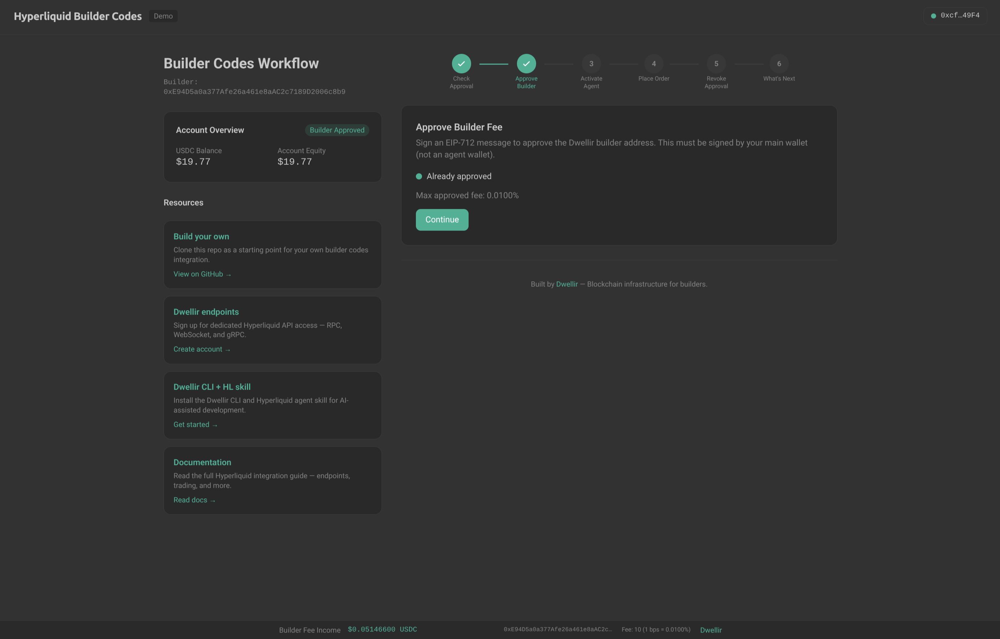Click the completed Check Approval step icon
Screen dimensions: 1000x639
[x=461, y=64]
